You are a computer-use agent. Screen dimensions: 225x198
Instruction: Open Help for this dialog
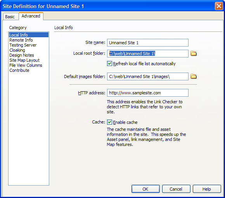207,189
